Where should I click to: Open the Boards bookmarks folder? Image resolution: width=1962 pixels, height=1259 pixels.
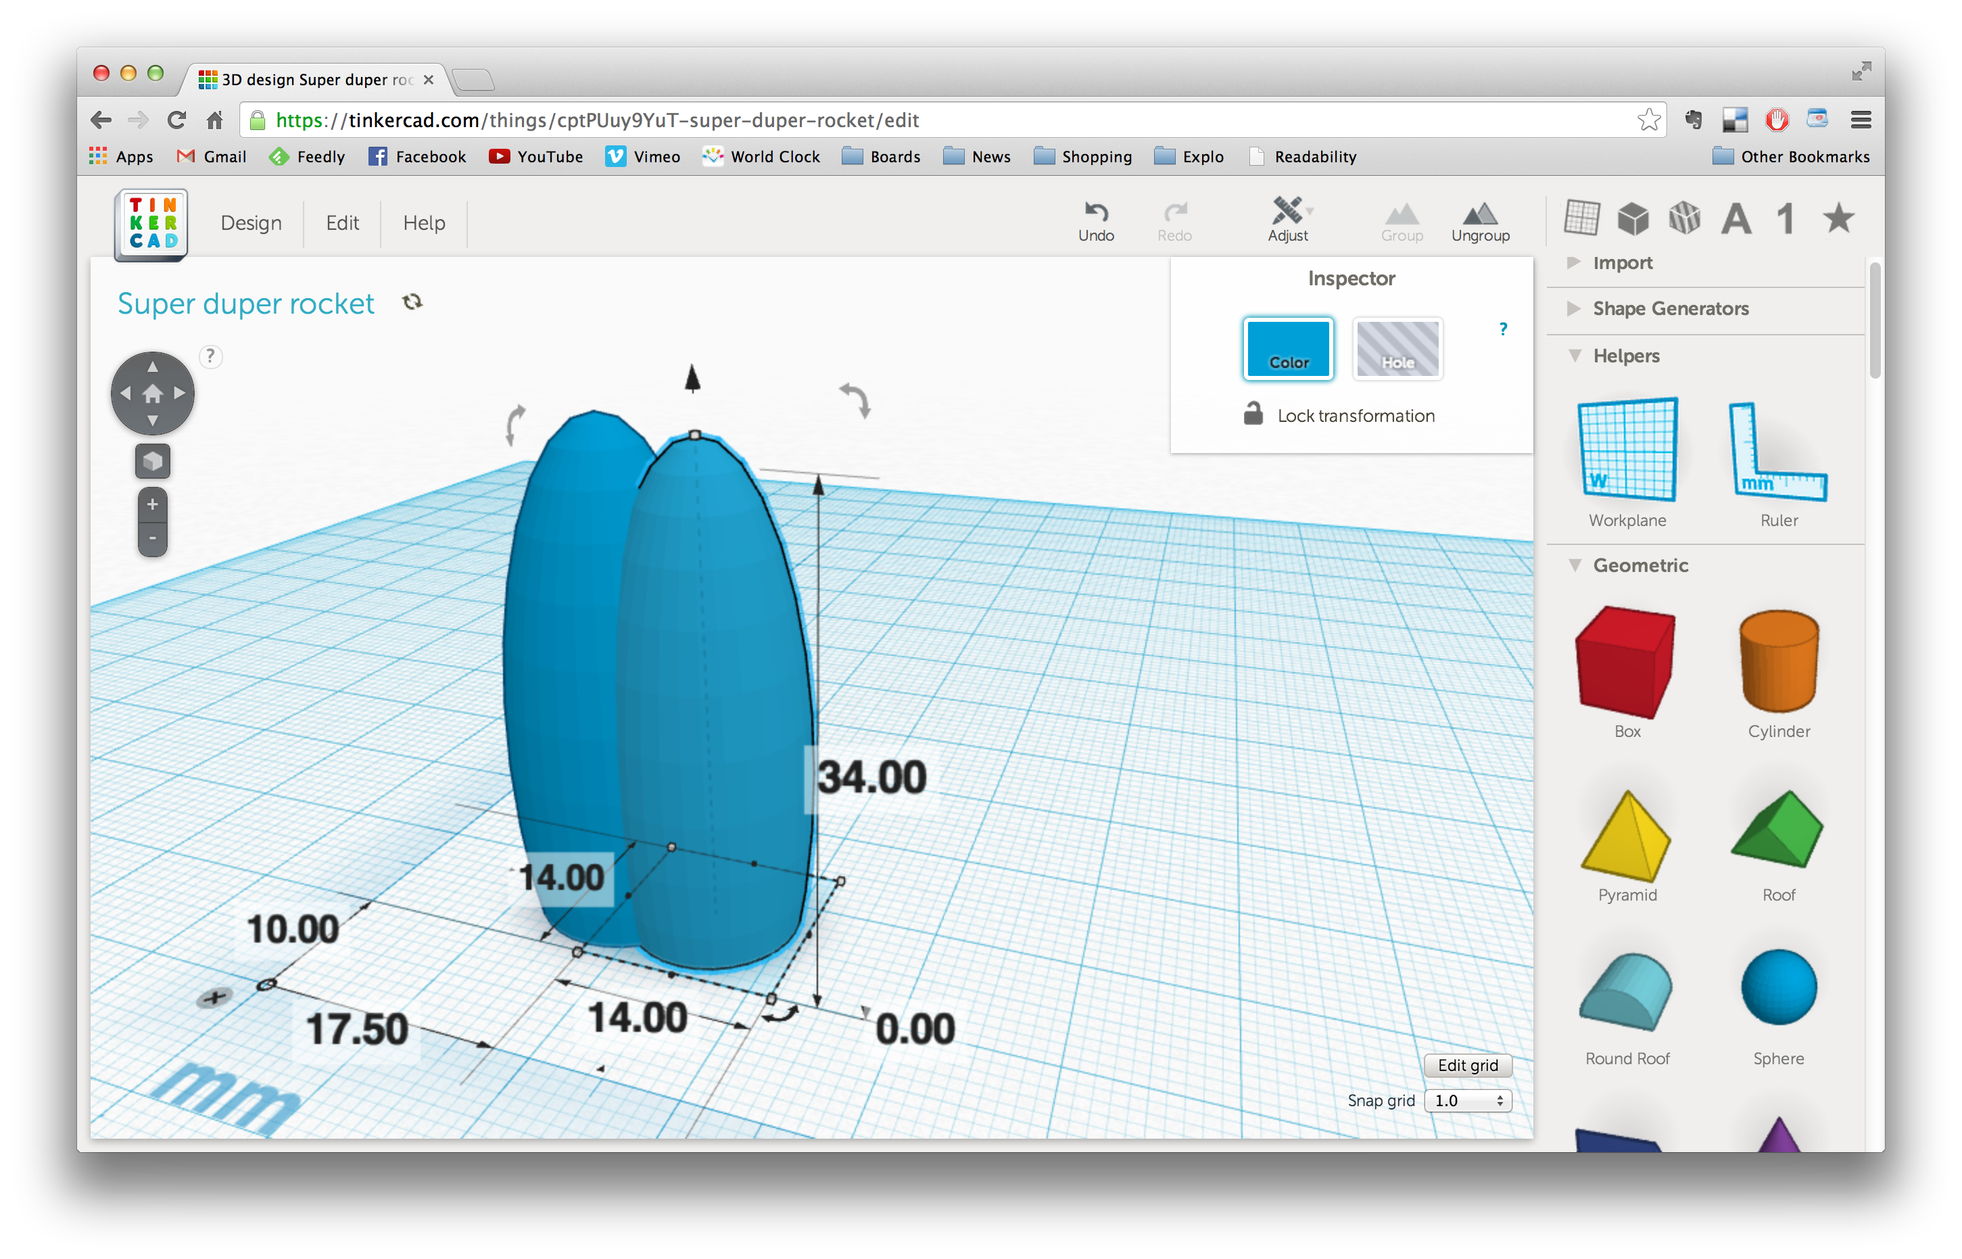(x=881, y=157)
